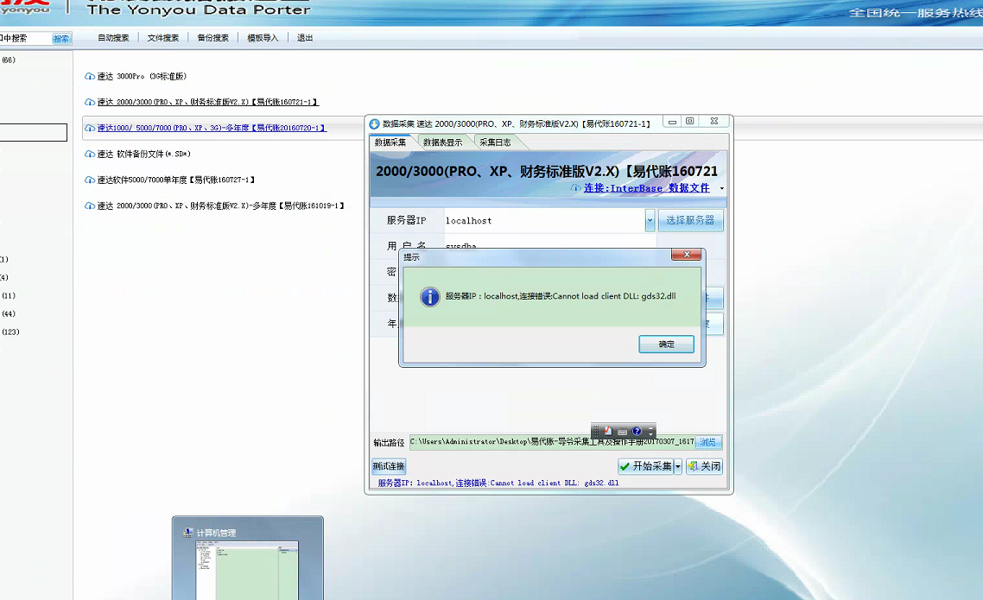Viewport: 983px width, 600px height.
Task: Click the 选择服务器 button
Action: click(690, 220)
